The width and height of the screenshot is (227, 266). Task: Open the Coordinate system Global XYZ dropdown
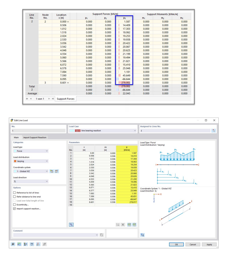coord(47,171)
